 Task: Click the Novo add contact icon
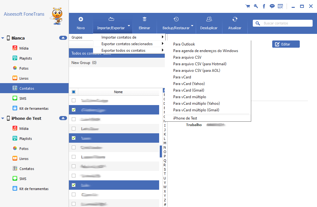coord(81,19)
